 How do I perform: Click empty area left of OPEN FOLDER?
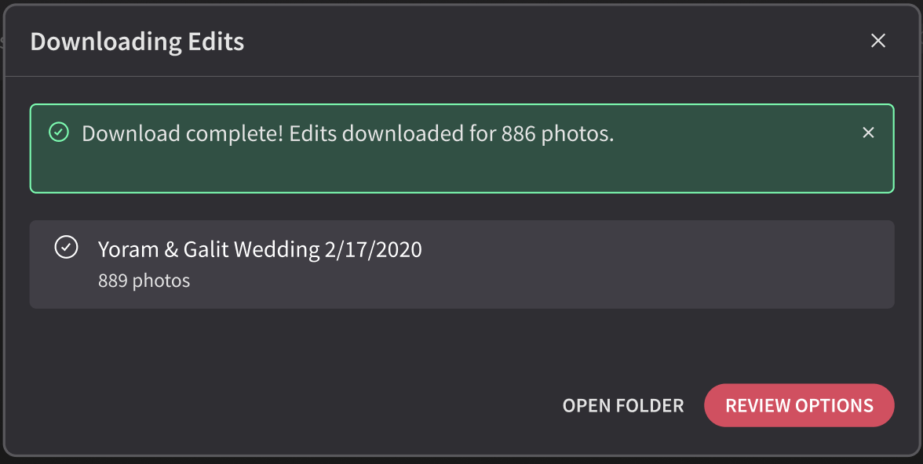(294, 406)
